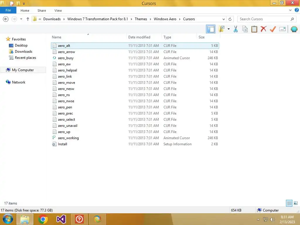Viewport: 300px width, 225px height.
Task: Click the Paste clipboard icon
Action: (254, 29)
